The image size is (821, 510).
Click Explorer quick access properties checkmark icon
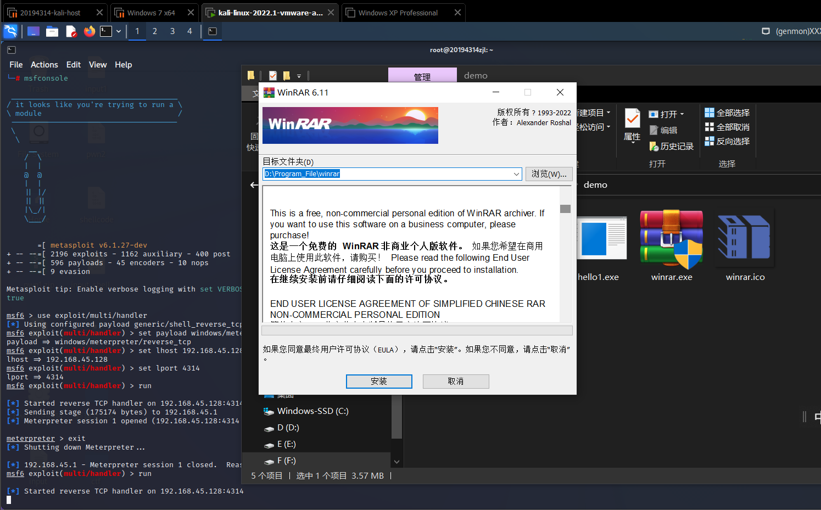coord(273,76)
